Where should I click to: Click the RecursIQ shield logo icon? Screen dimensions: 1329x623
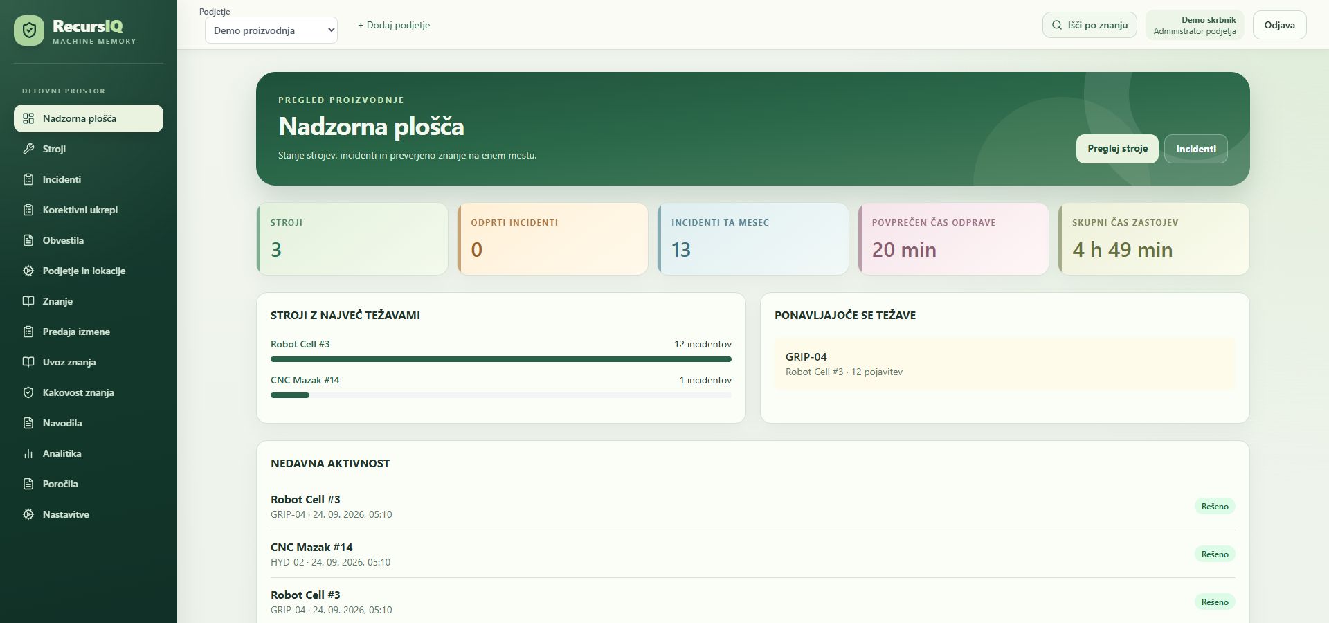[29, 31]
